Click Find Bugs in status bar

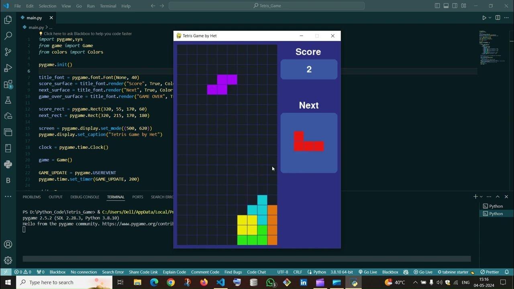233,272
